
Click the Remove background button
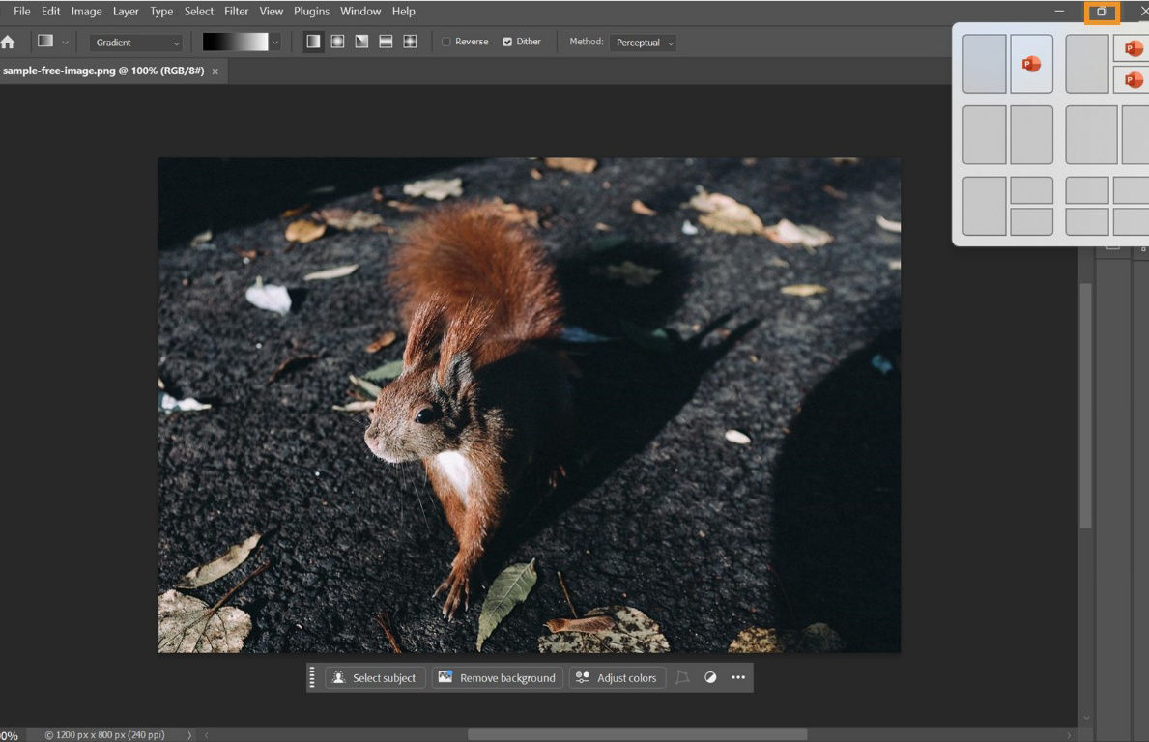(497, 677)
